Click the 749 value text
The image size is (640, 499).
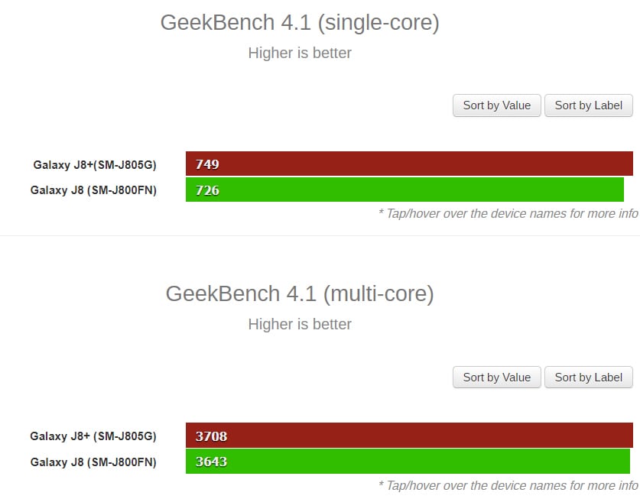click(x=207, y=164)
